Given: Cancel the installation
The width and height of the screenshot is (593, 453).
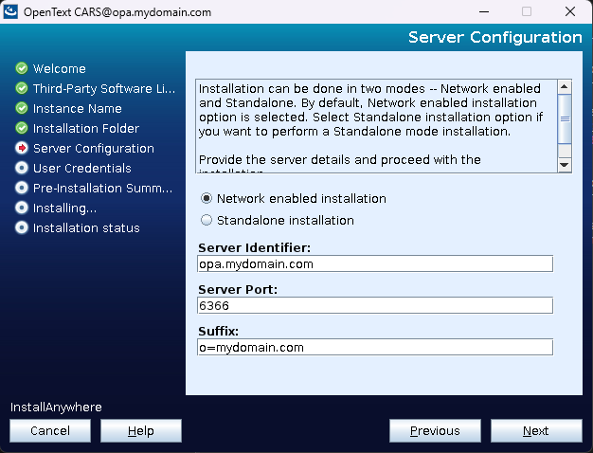Looking at the screenshot, I should pos(49,431).
